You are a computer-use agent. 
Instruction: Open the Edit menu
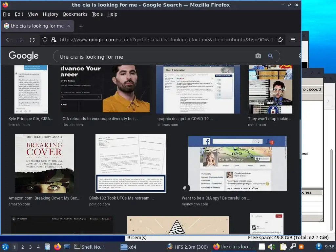(x=19, y=14)
